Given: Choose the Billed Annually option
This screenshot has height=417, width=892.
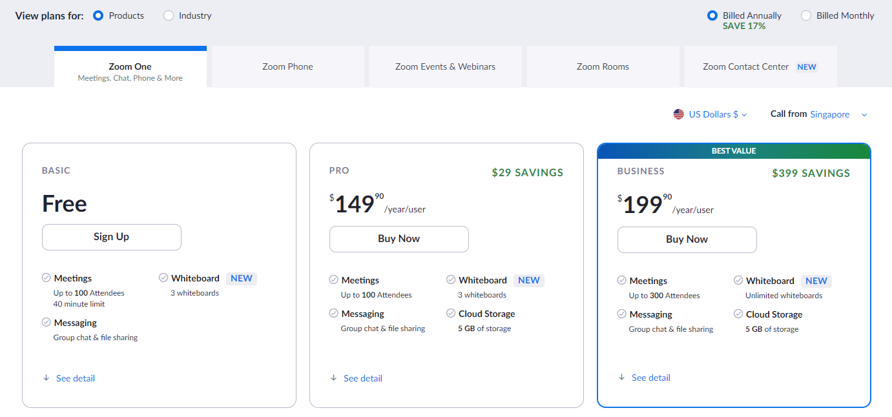Looking at the screenshot, I should (712, 15).
